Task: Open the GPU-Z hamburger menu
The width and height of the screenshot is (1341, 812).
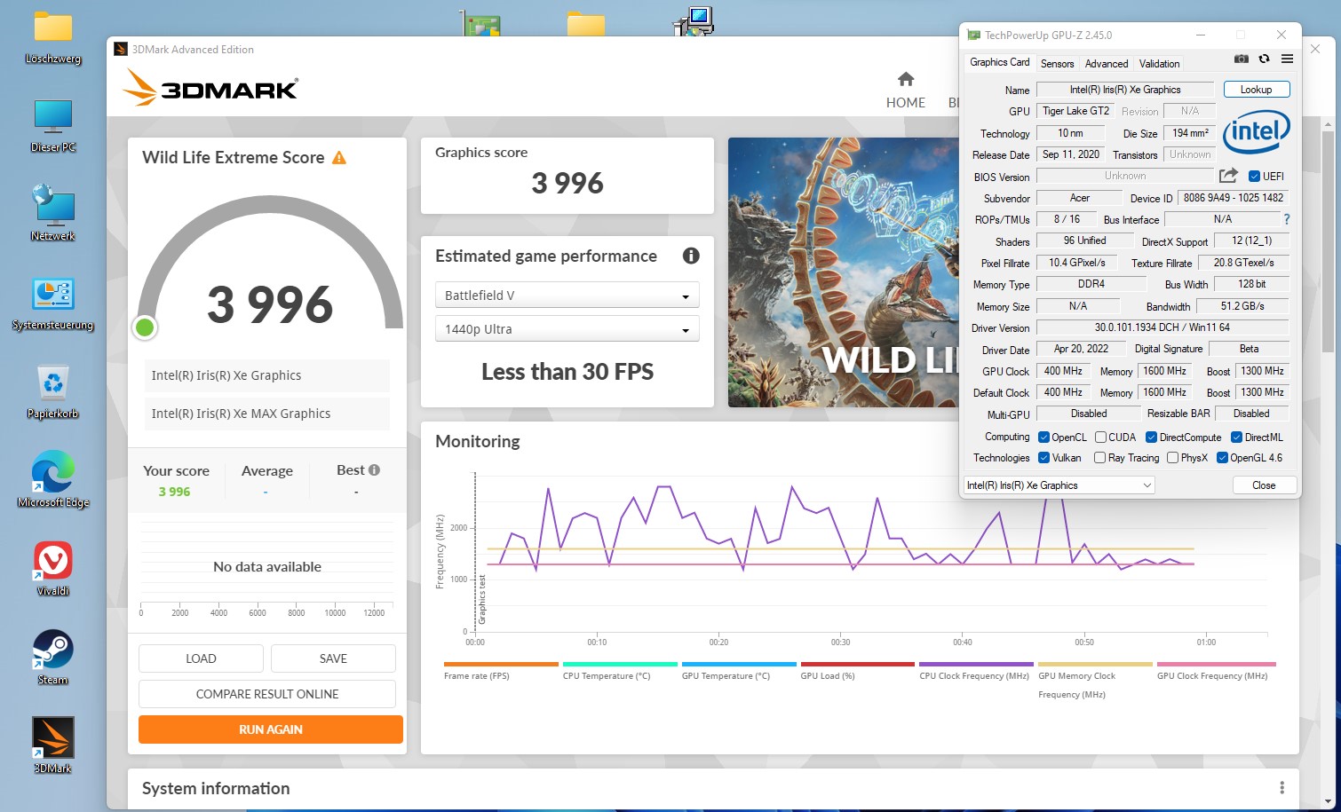Action: pos(1287,59)
